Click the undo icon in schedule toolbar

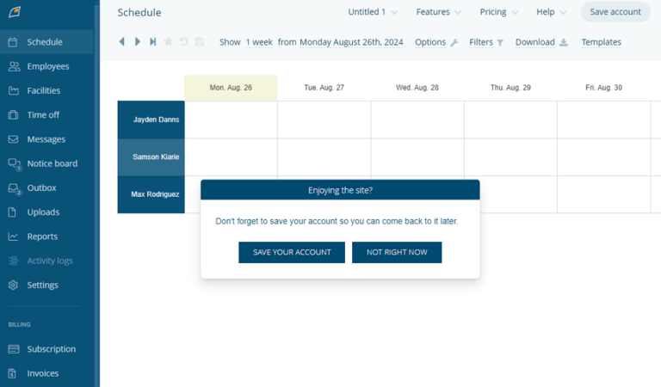point(184,41)
